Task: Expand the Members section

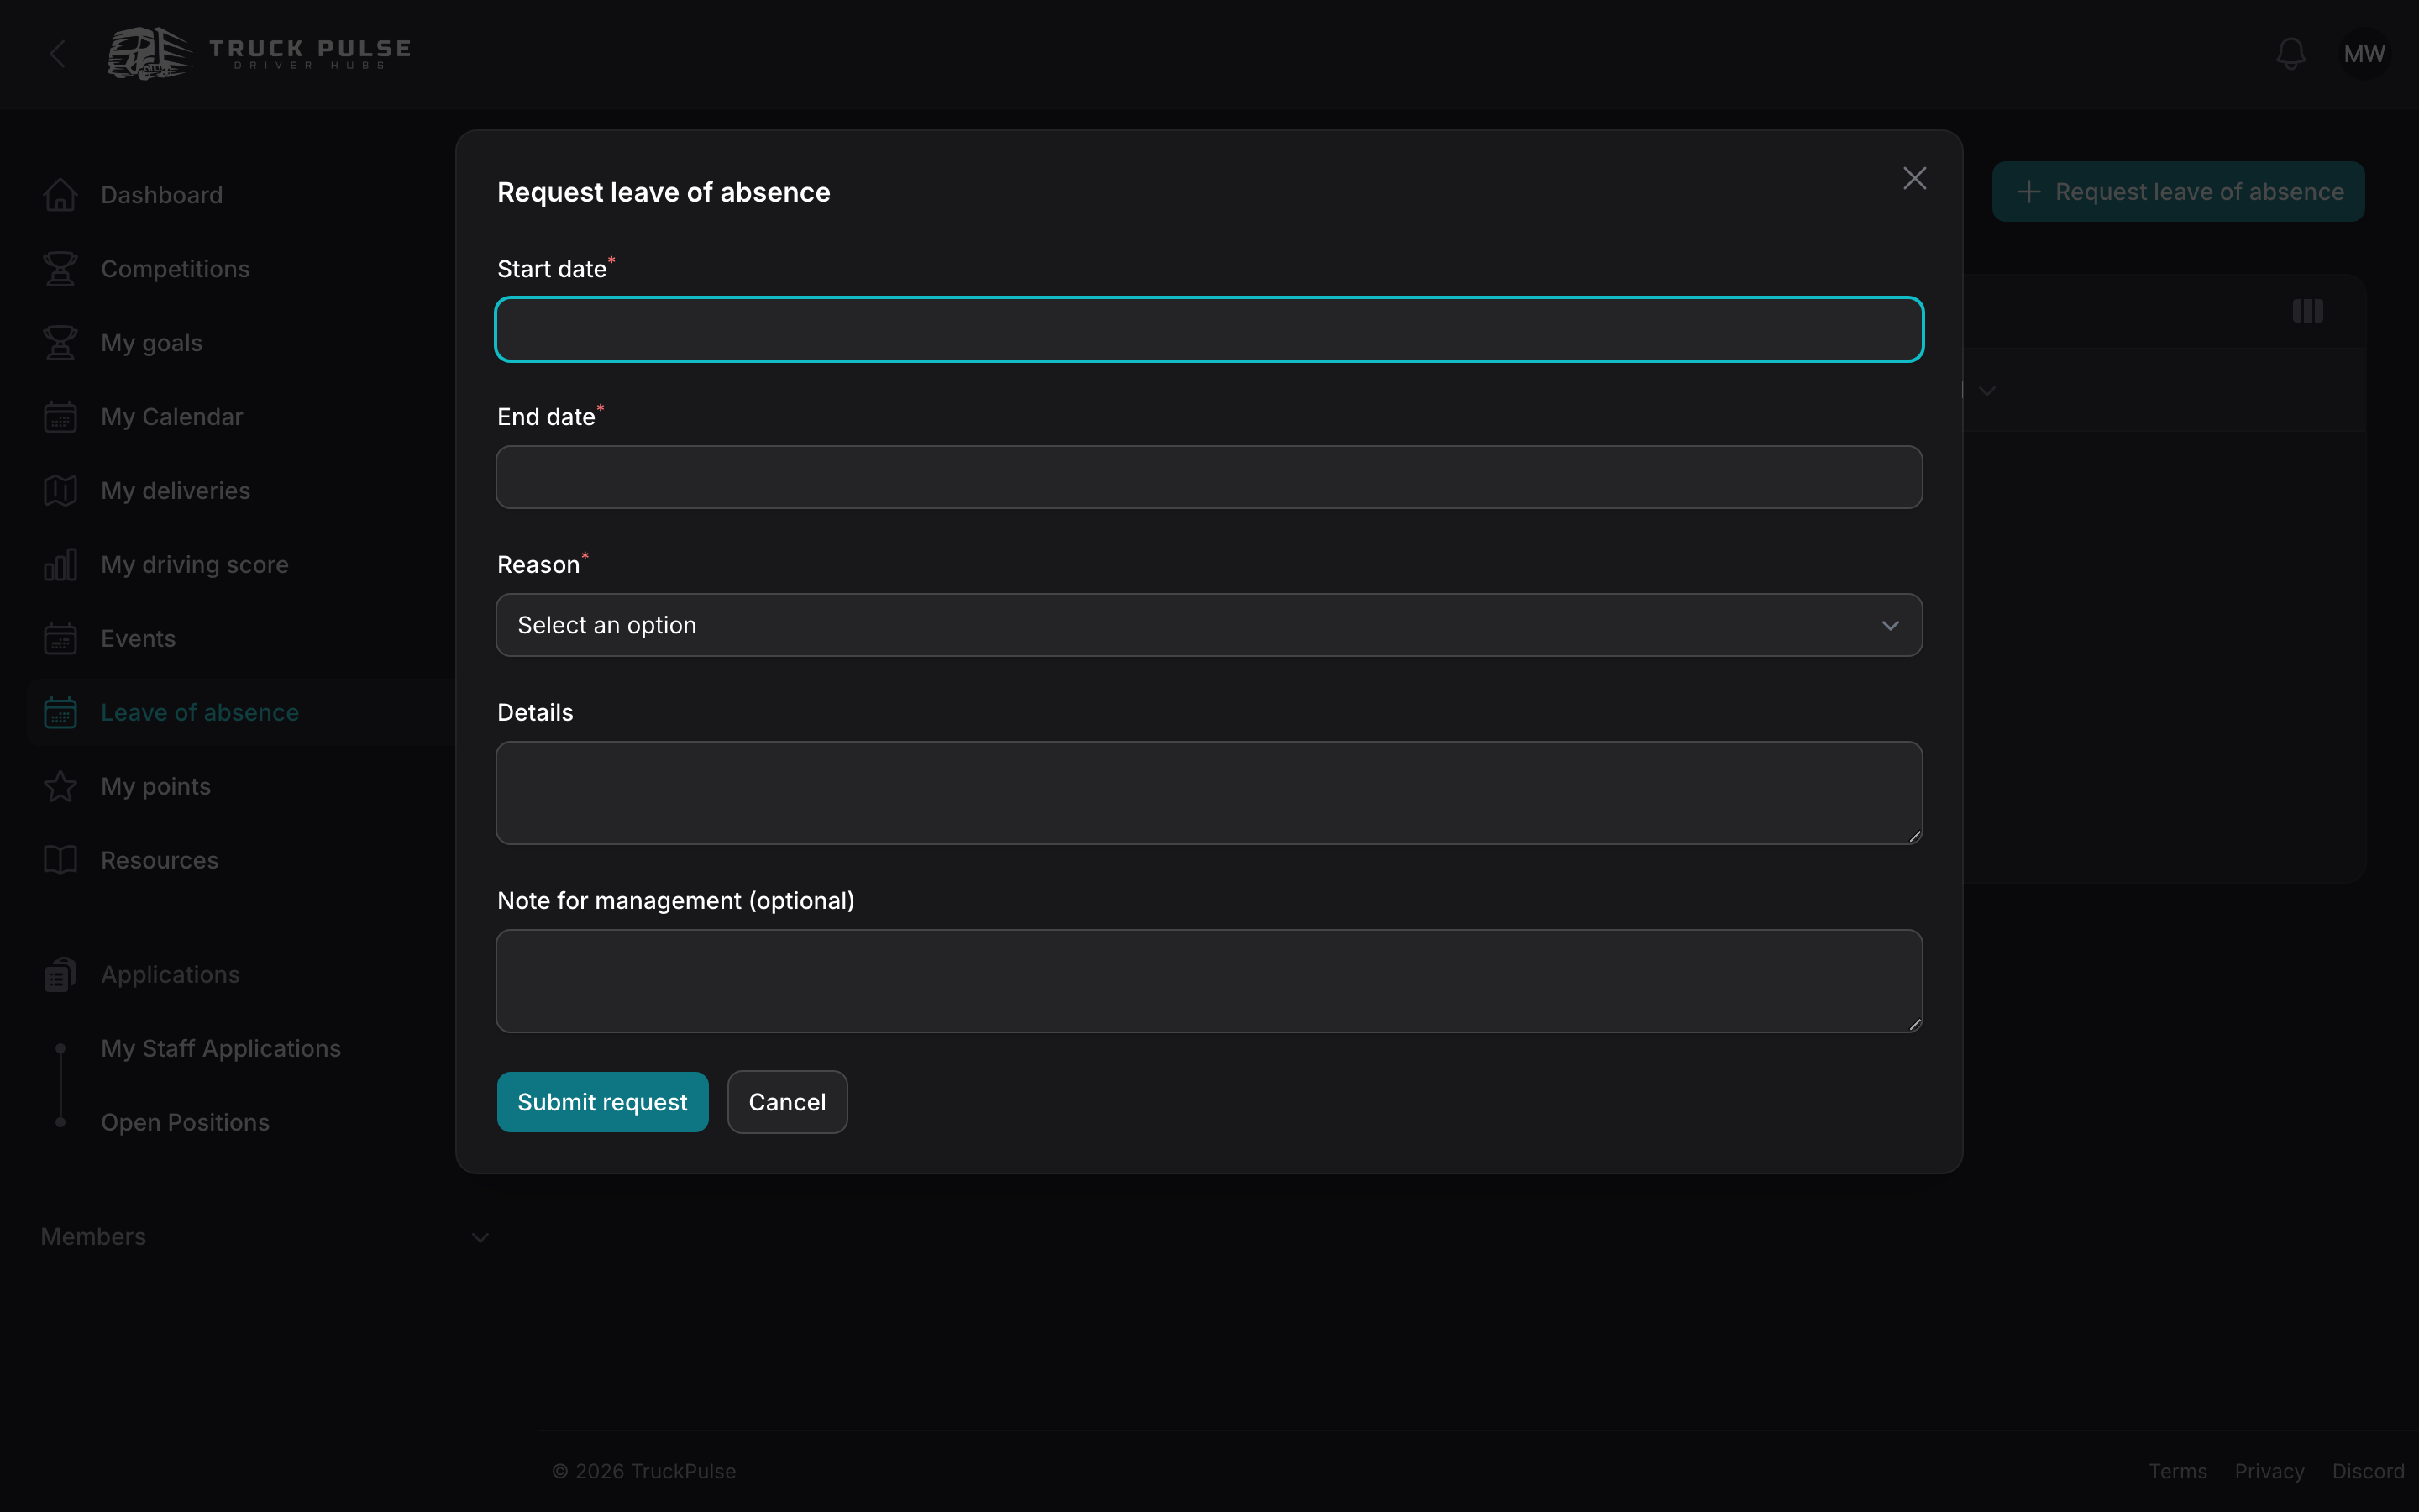Action: [x=265, y=1237]
